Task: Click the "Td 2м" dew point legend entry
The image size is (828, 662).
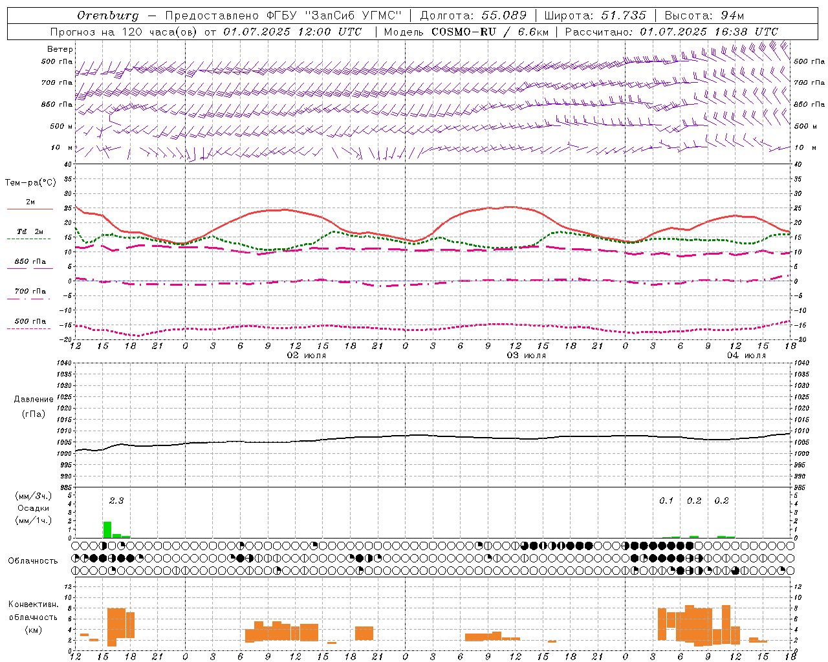Action: pyautogui.click(x=30, y=231)
